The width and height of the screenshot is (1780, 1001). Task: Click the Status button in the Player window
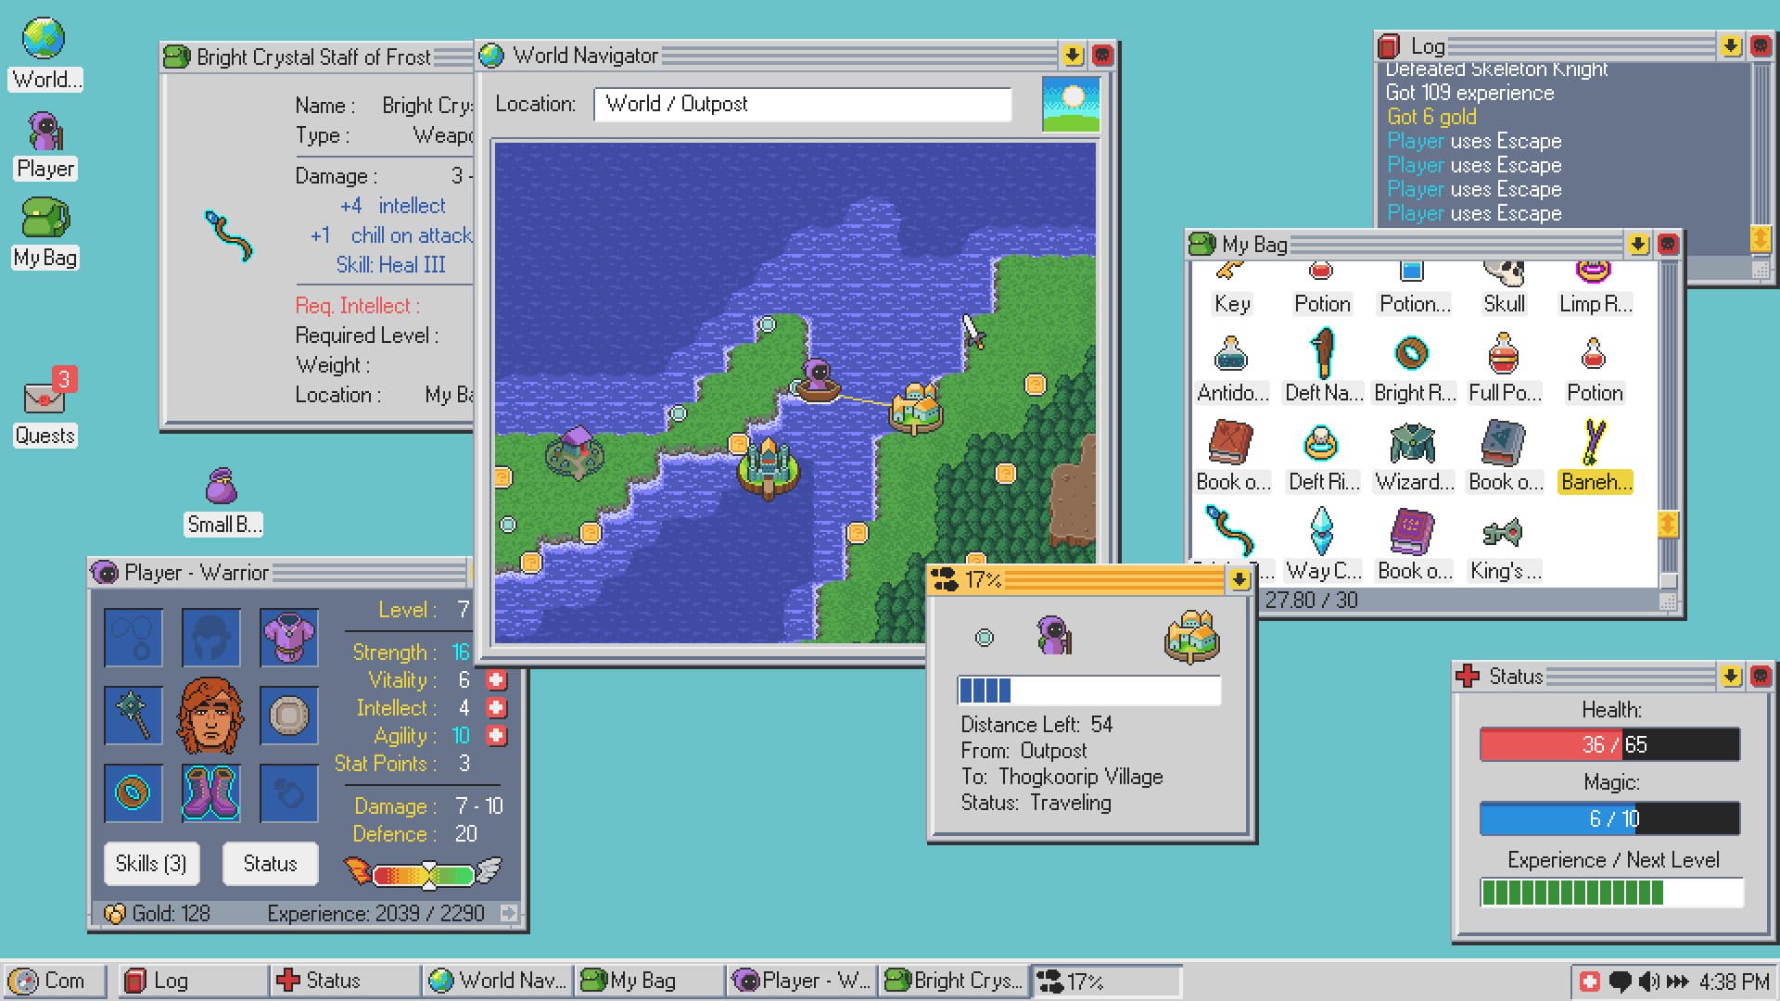click(270, 864)
